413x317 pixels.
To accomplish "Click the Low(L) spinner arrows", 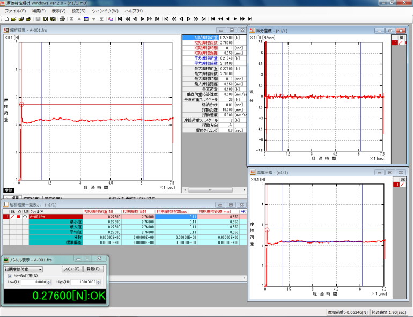I will (x=49, y=282).
